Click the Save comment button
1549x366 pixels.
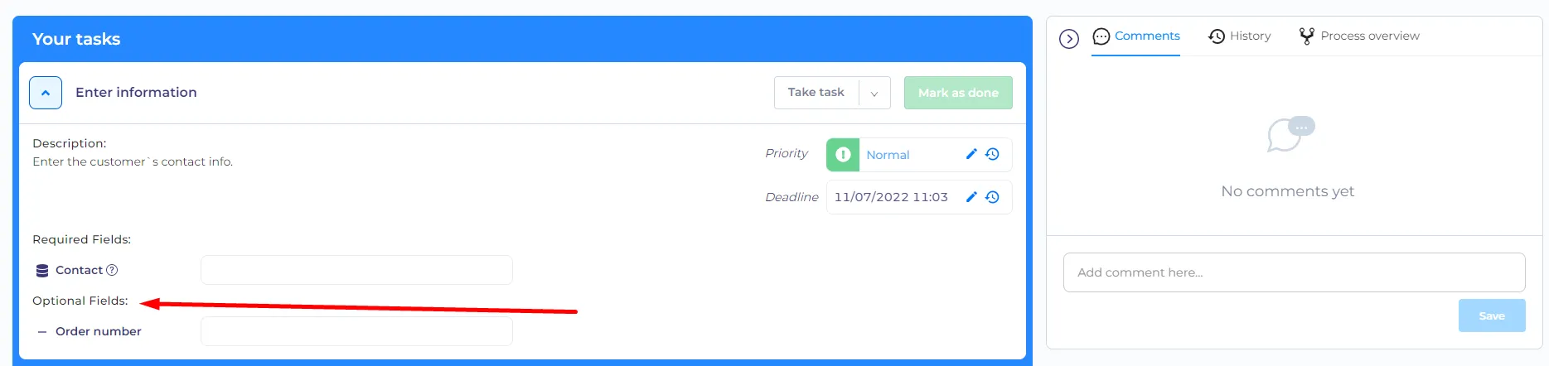pyautogui.click(x=1492, y=315)
